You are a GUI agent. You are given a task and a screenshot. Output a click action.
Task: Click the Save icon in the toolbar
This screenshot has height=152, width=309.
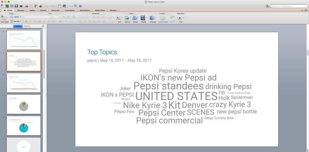click(x=16, y=6)
